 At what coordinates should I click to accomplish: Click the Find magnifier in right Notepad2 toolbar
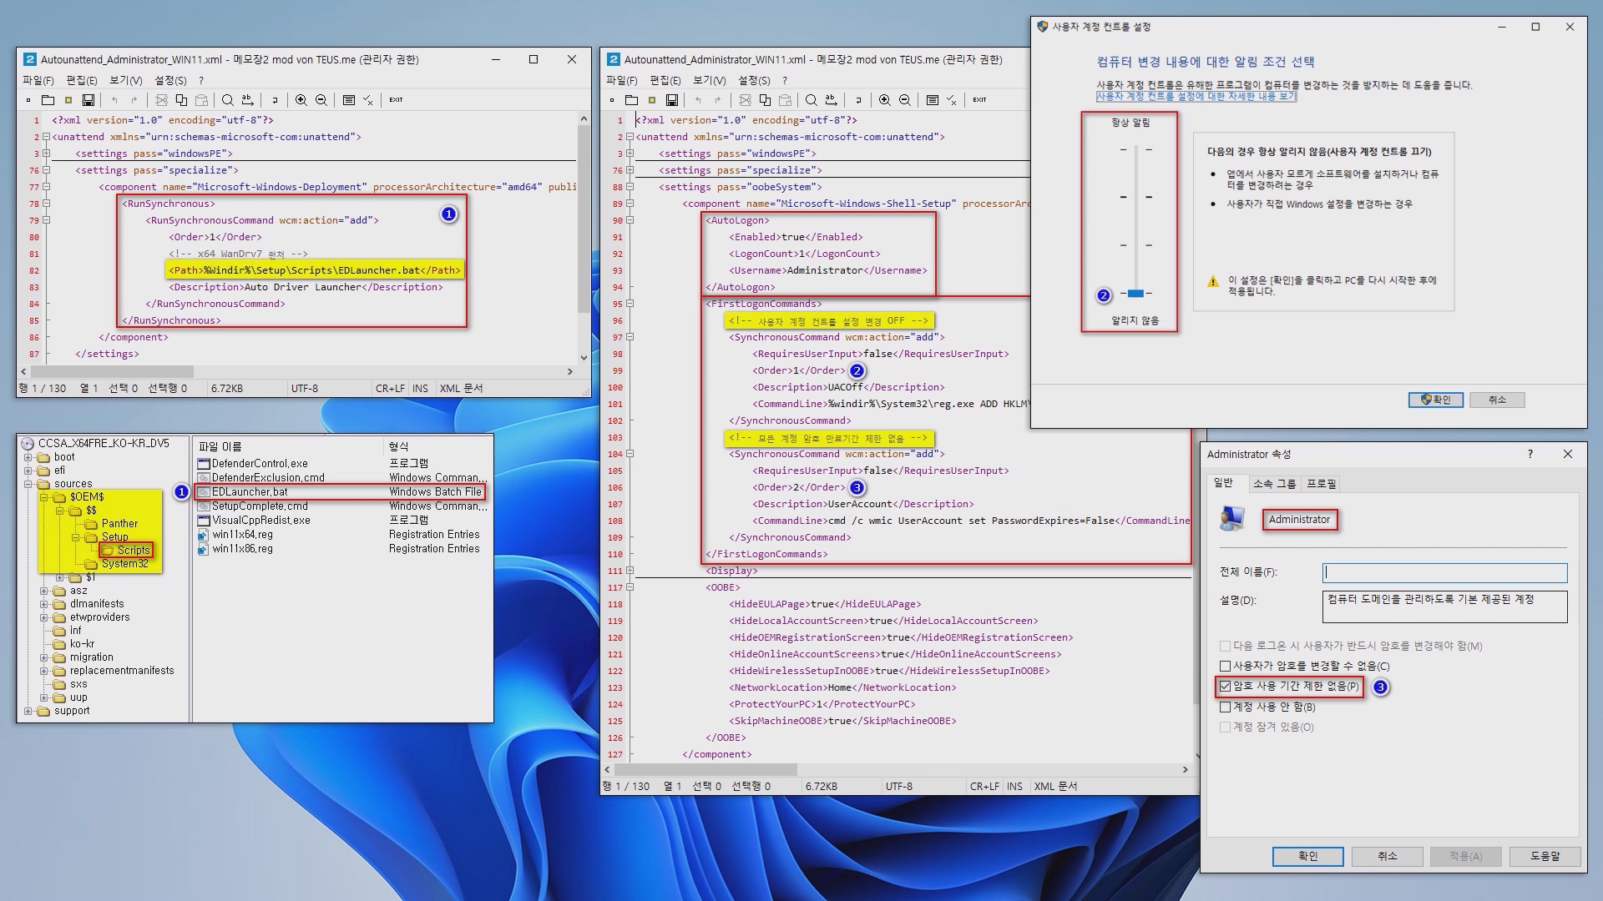(x=811, y=100)
